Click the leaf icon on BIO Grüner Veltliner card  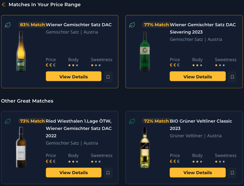[132, 121]
